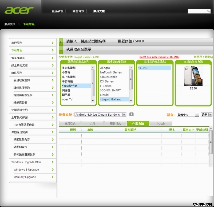The image size is (214, 207).
Task: Click the arrow next to 維修服務
Action: (x=53, y=73)
